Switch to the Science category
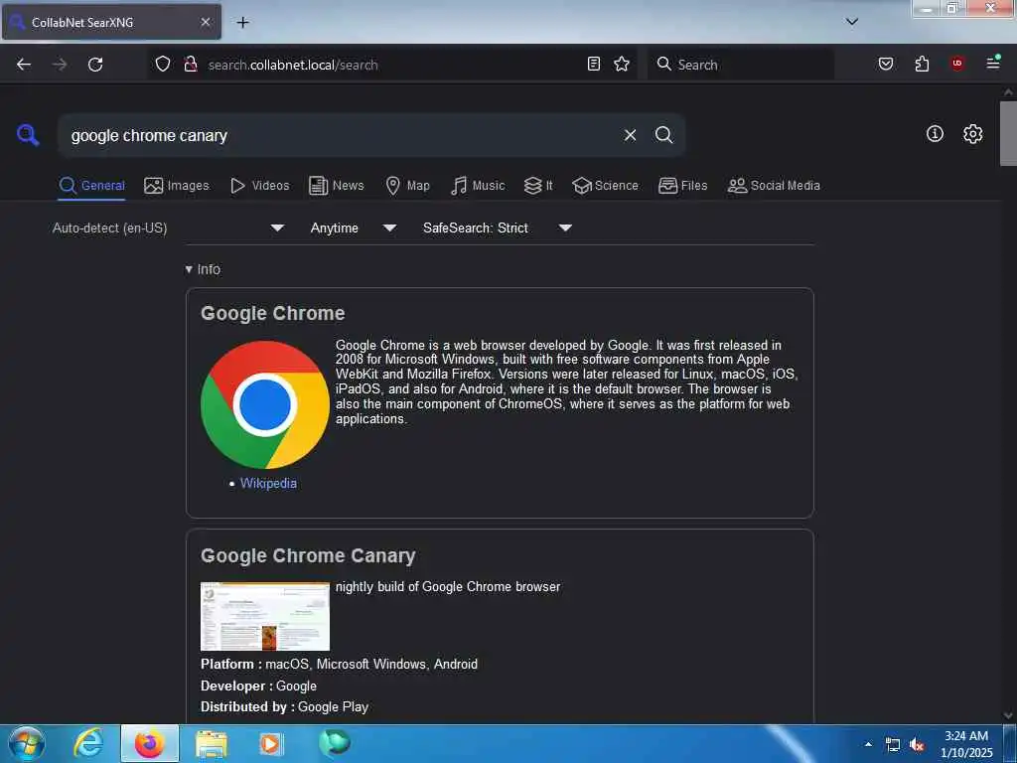Viewport: 1017px width, 763px height. (x=605, y=186)
